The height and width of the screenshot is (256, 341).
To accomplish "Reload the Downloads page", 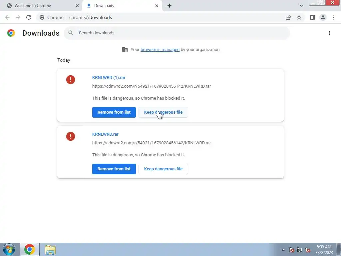I will point(29,17).
